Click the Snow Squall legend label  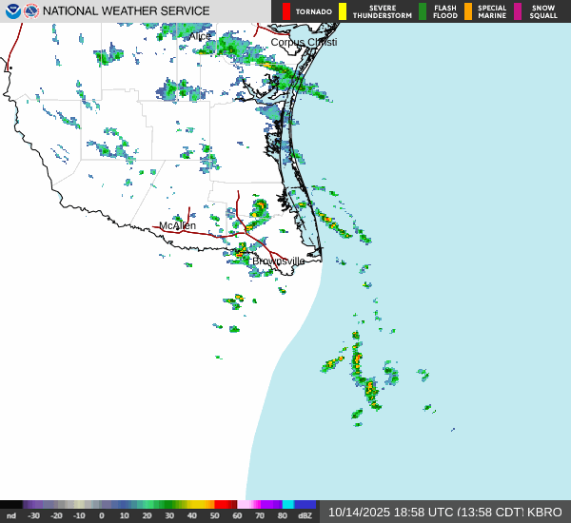[543, 11]
